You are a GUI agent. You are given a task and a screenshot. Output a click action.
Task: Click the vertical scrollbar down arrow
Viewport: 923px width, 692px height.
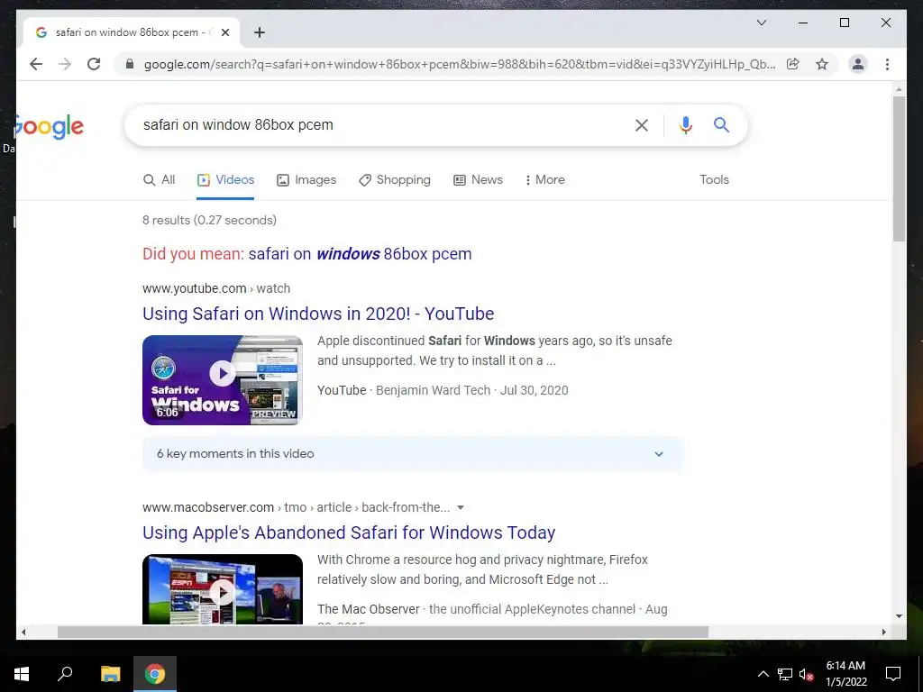tap(899, 616)
